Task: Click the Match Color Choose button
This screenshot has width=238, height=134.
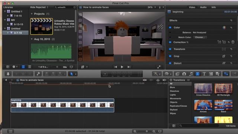Action: [200, 37]
